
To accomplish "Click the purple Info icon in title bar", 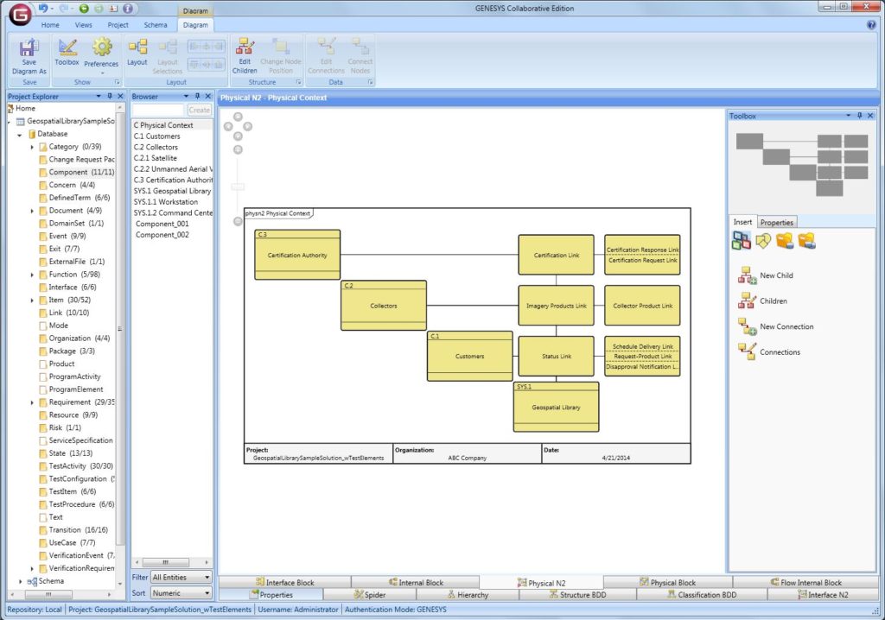I will tap(128, 9).
